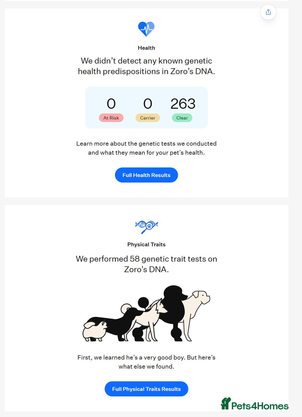
Task: Click the no predispositions detected headline
Action: pyautogui.click(x=146, y=66)
